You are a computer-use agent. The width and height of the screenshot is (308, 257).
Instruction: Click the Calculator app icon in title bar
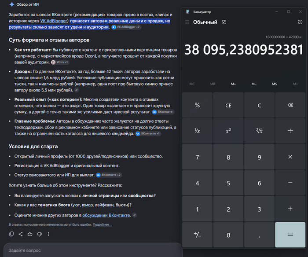click(x=187, y=11)
